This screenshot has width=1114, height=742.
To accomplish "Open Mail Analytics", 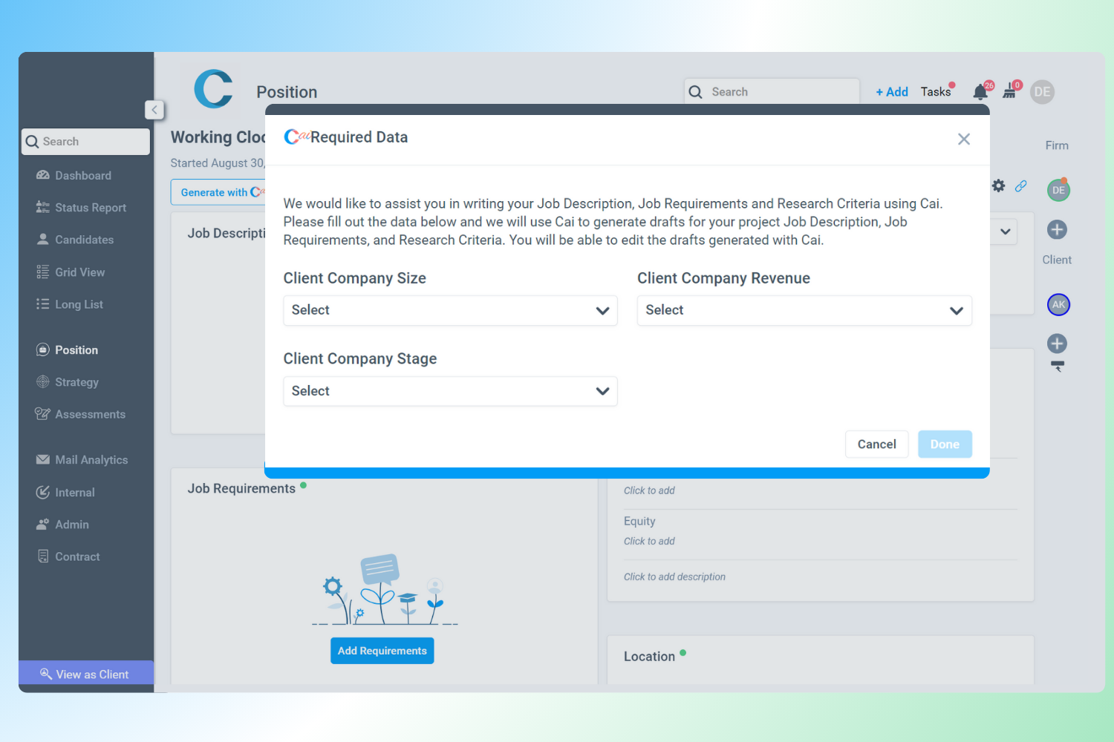I will (82, 460).
